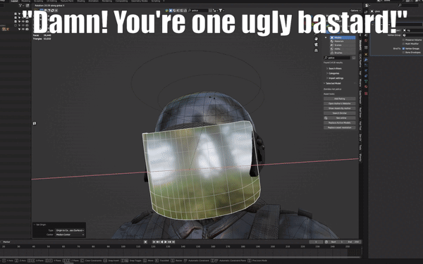Screen dimensions: 423x264
Task: Open the Physics properties tab
Action: coord(366,70)
